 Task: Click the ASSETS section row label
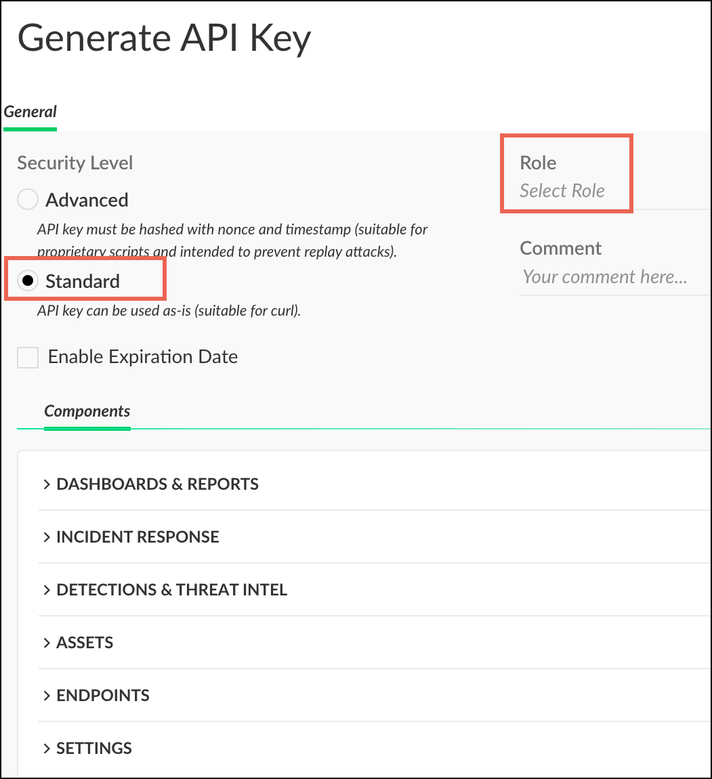pyautogui.click(x=85, y=643)
